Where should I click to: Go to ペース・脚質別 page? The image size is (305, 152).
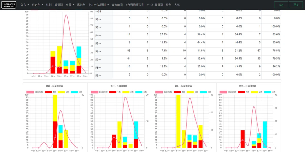pyautogui.click(x=155, y=5)
